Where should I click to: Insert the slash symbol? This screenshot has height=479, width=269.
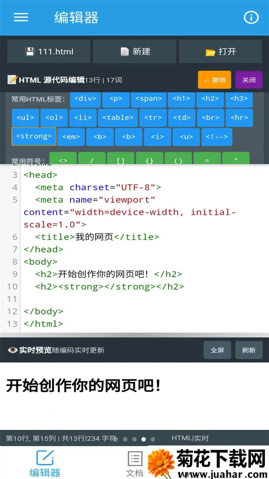[92, 158]
